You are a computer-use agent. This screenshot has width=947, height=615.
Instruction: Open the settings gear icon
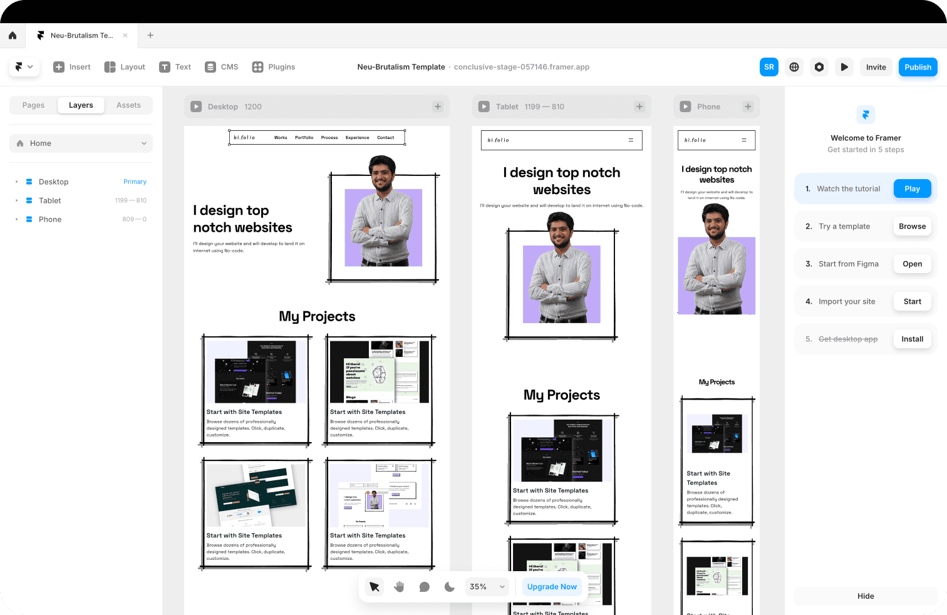pyautogui.click(x=819, y=67)
